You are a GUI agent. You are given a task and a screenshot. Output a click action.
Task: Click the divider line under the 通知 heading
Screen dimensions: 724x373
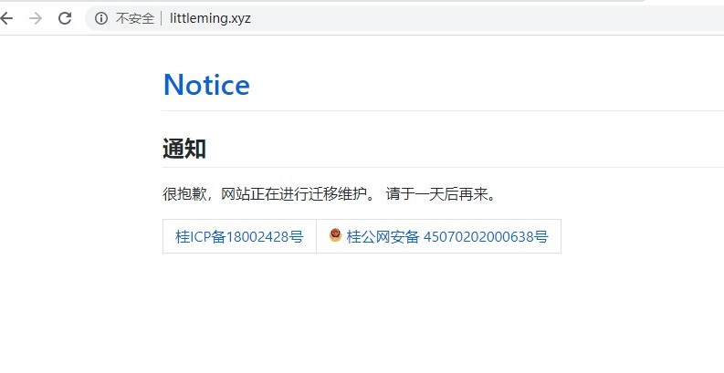(444, 168)
